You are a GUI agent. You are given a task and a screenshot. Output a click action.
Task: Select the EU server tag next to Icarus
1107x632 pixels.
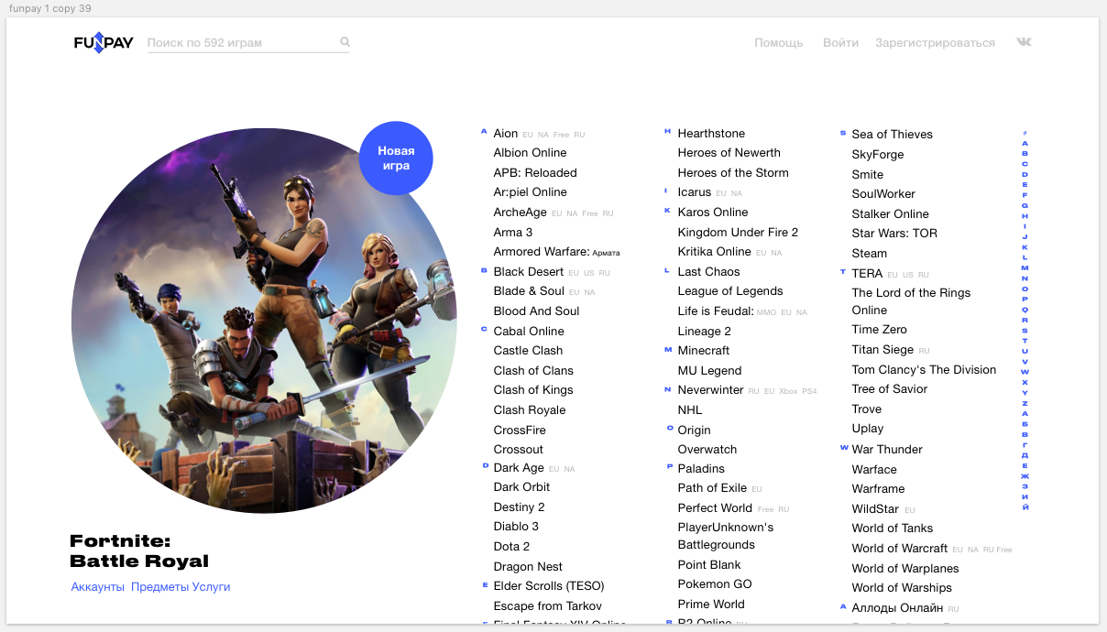pos(721,193)
